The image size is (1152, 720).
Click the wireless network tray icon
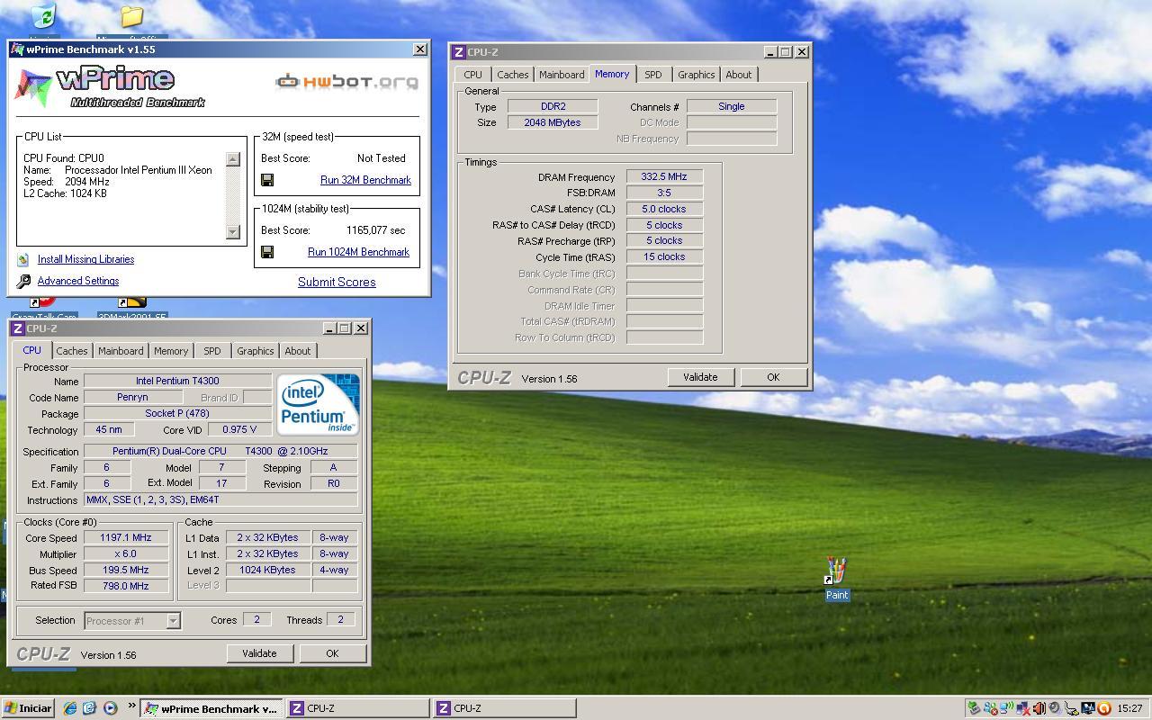[1007, 708]
